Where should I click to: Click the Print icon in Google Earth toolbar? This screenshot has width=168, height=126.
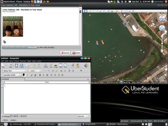point(130,11)
